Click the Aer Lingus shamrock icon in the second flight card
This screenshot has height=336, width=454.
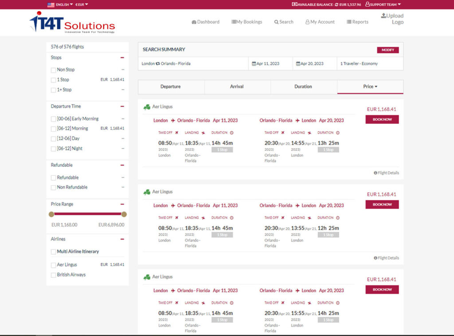click(147, 192)
